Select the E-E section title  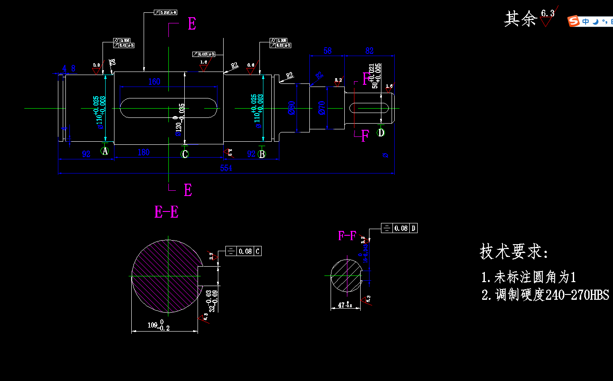coord(167,212)
